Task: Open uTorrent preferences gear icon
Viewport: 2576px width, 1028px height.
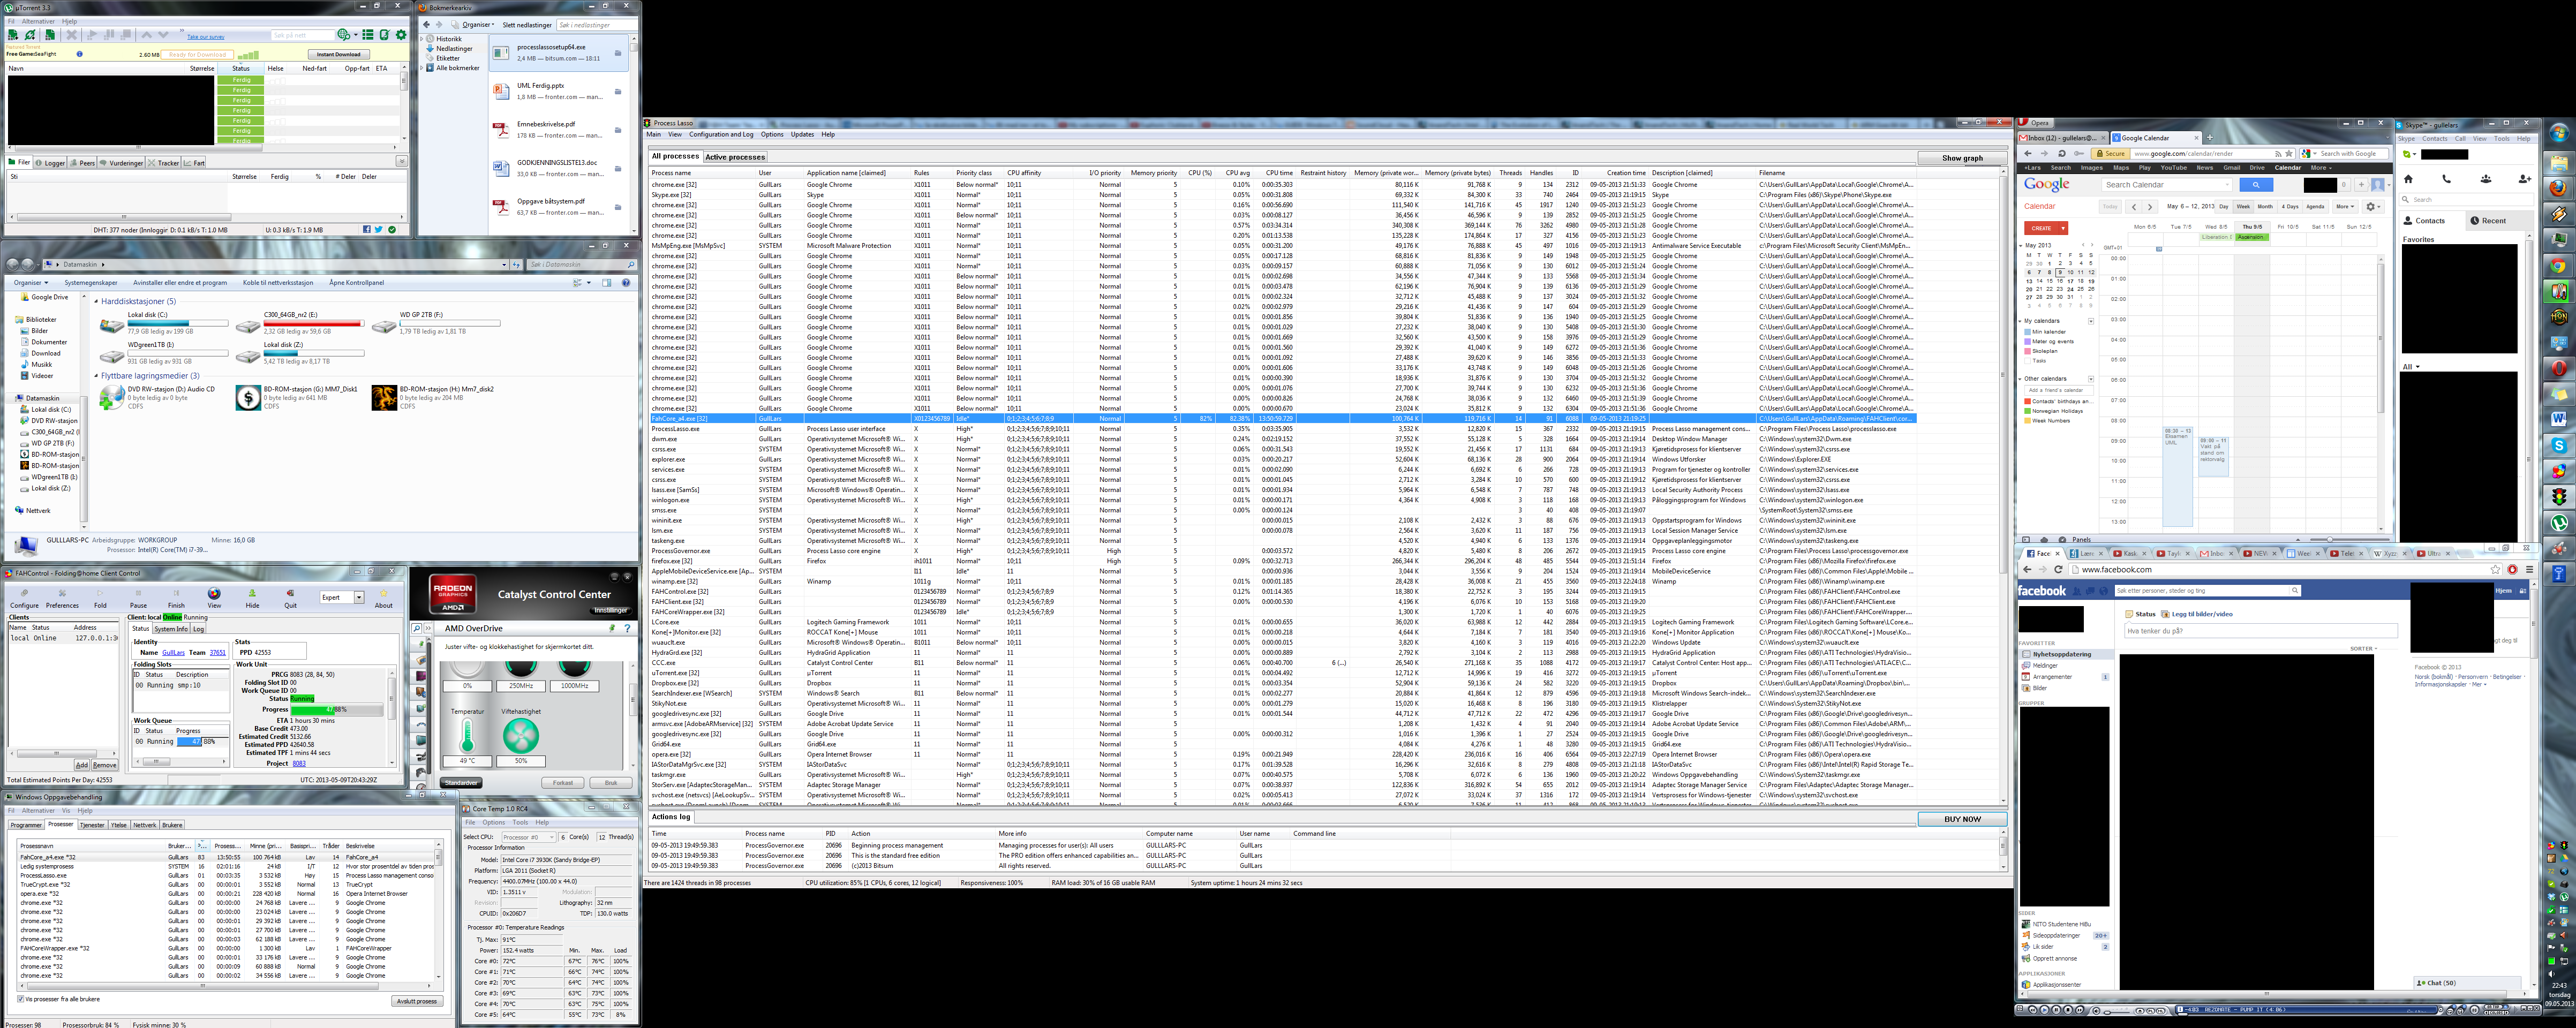Action: (x=401, y=35)
